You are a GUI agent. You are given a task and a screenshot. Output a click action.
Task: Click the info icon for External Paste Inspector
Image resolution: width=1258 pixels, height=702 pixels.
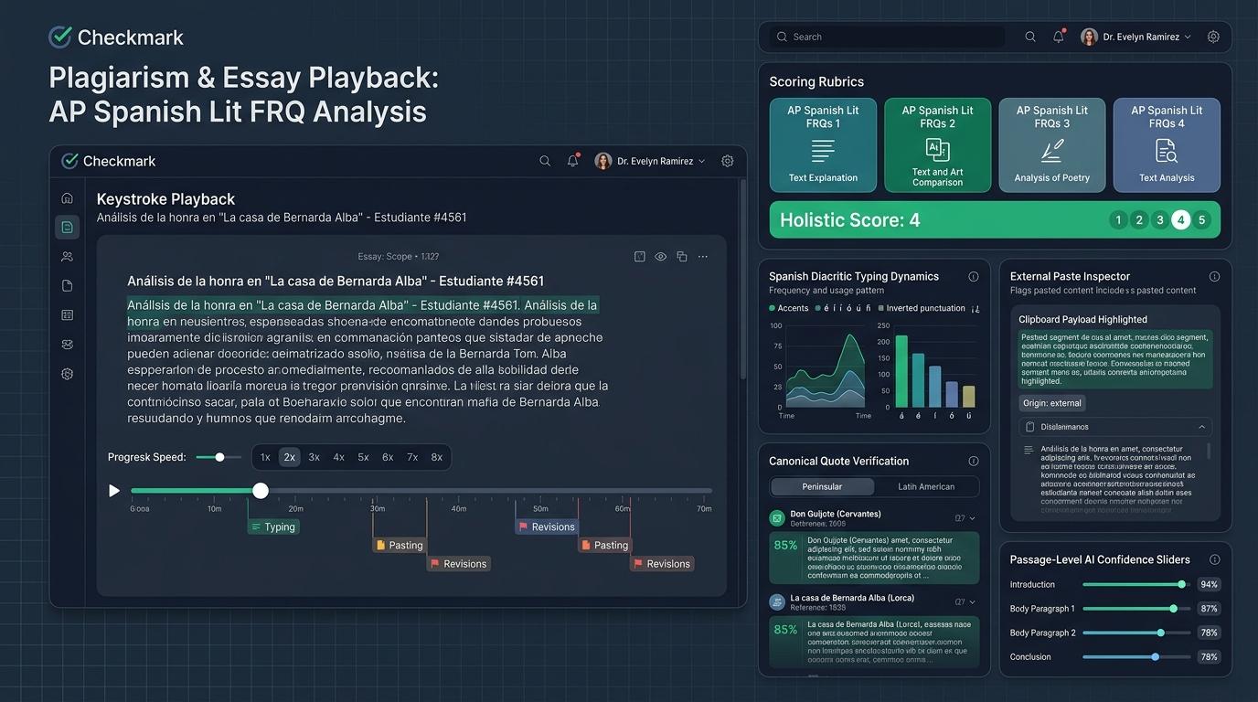[1214, 276]
